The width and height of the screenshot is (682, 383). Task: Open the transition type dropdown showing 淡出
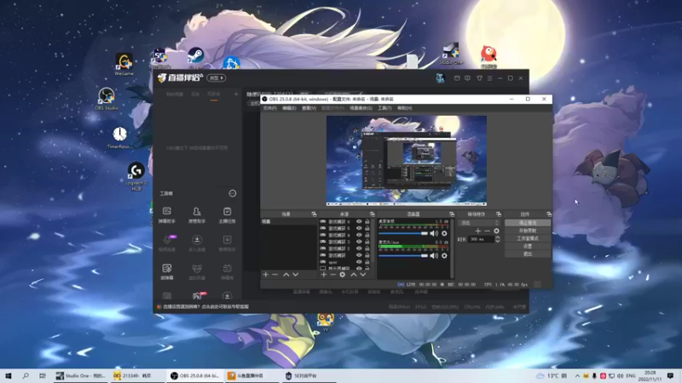tap(479, 223)
